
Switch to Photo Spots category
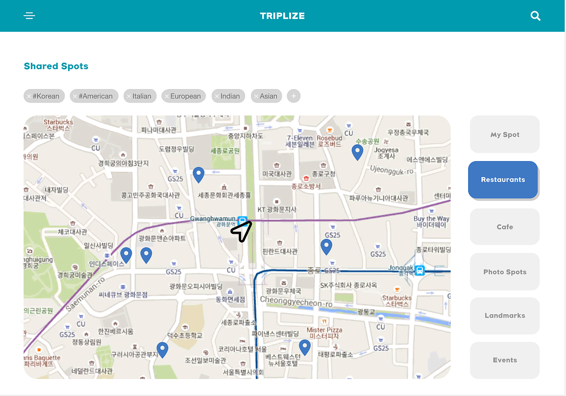[x=505, y=272]
